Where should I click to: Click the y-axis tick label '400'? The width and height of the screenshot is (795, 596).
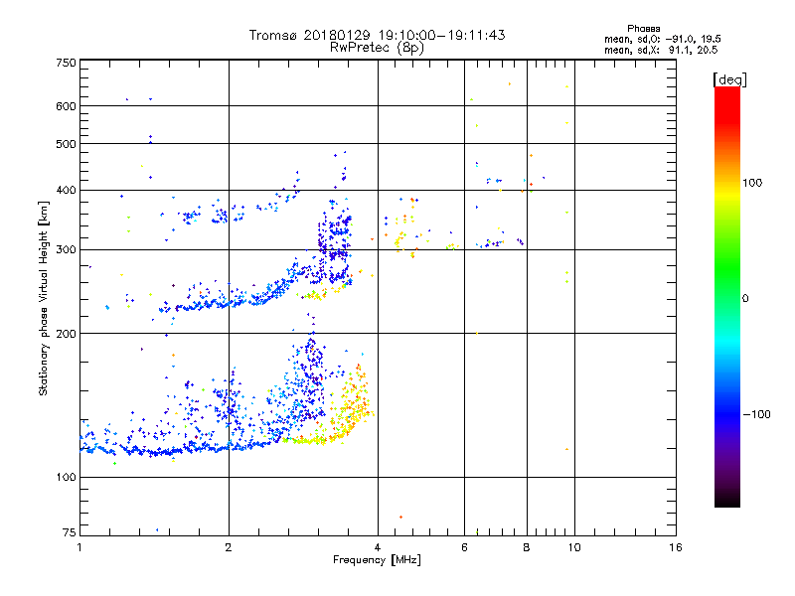tap(66, 190)
